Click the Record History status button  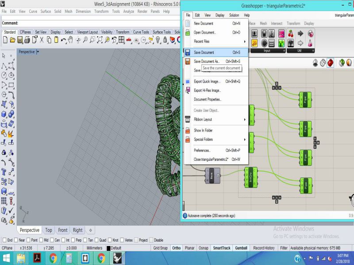pos(264,248)
